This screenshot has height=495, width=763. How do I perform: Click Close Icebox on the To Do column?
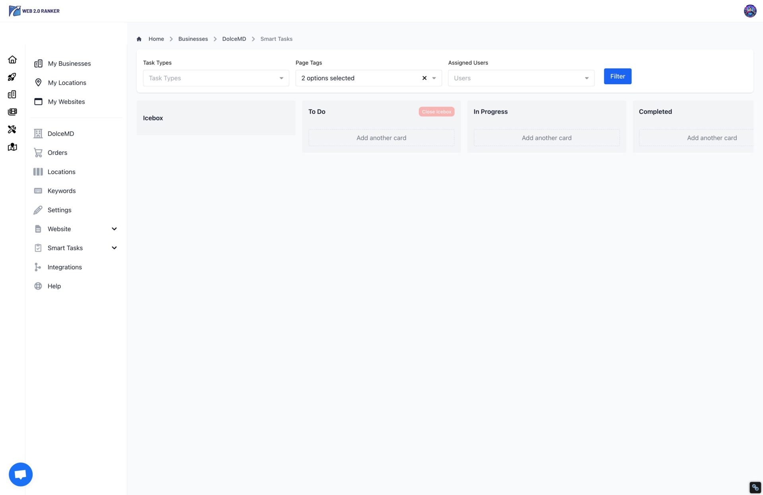(x=436, y=112)
